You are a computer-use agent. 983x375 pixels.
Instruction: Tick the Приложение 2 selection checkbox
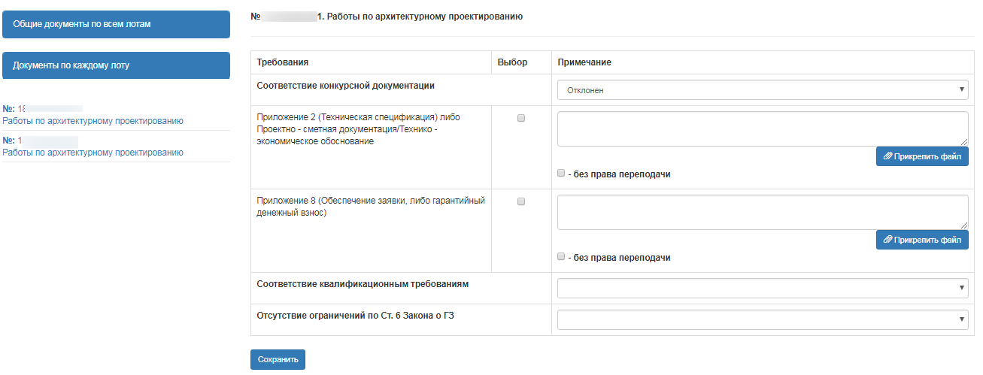click(x=521, y=118)
